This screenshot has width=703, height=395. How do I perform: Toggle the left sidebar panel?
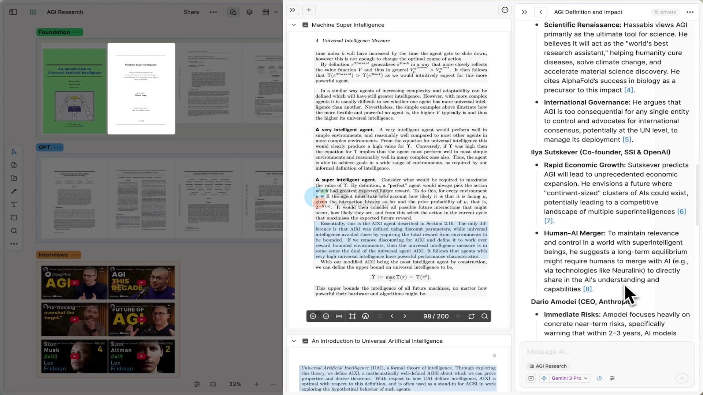coord(13,12)
